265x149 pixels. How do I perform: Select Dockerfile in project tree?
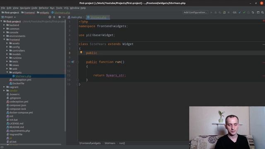pos(18,83)
